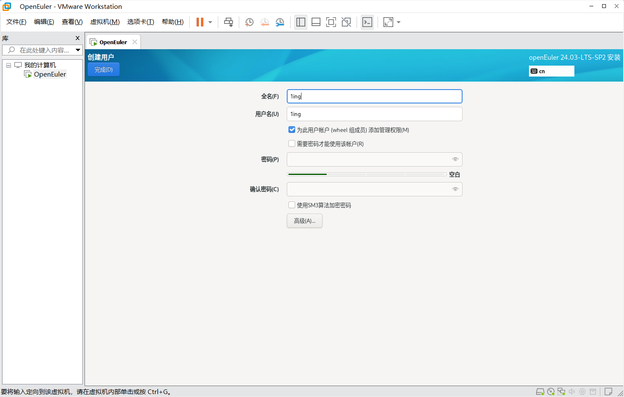Open the console view icon
The width and height of the screenshot is (624, 397).
pos(367,22)
